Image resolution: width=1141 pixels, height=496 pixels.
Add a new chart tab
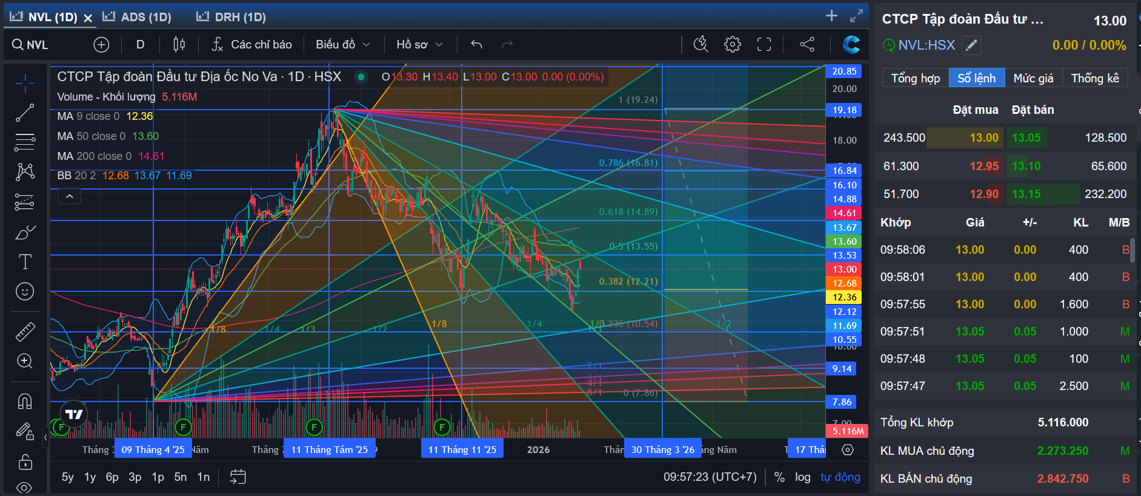[x=831, y=16]
